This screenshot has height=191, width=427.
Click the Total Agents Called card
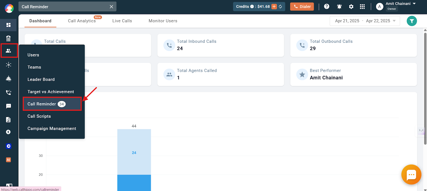click(221, 74)
